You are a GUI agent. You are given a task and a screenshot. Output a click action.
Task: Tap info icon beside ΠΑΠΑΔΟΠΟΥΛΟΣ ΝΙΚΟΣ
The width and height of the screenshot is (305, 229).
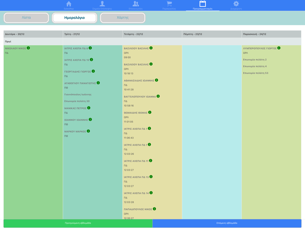(155, 209)
